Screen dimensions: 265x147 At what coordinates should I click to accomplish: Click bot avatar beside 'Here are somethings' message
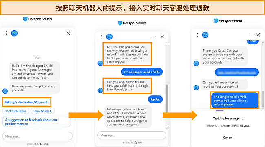click(5, 91)
